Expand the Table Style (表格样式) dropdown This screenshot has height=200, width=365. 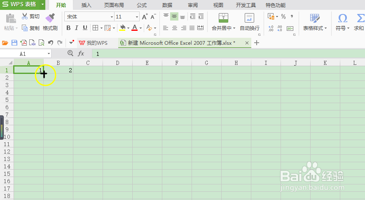click(x=326, y=28)
